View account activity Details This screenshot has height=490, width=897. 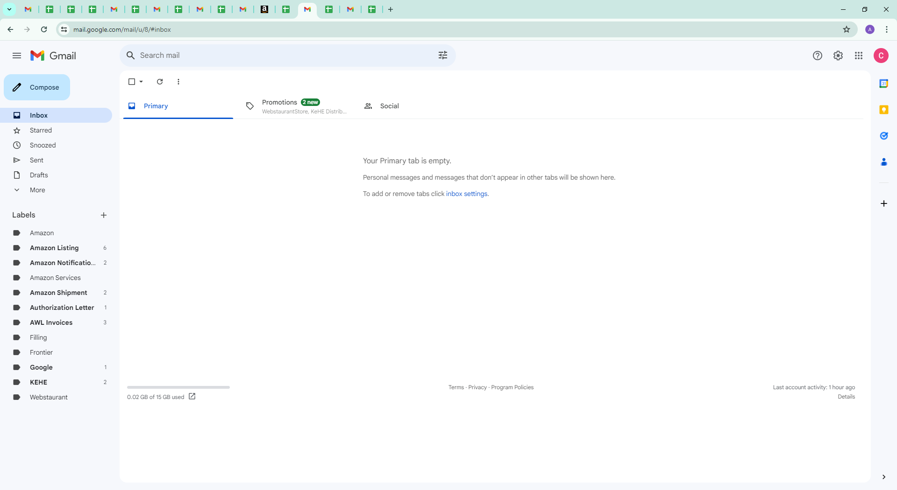point(846,397)
